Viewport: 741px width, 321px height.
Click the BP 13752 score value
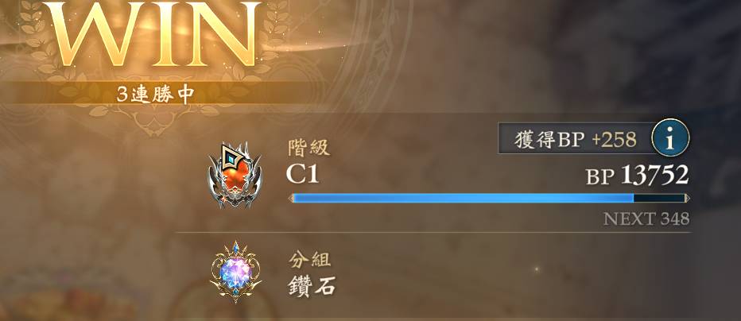pos(637,176)
